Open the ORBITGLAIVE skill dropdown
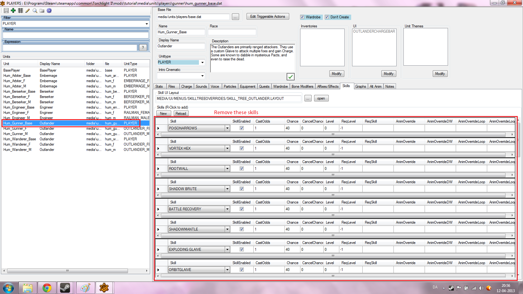This screenshot has width=523, height=294. (227, 270)
